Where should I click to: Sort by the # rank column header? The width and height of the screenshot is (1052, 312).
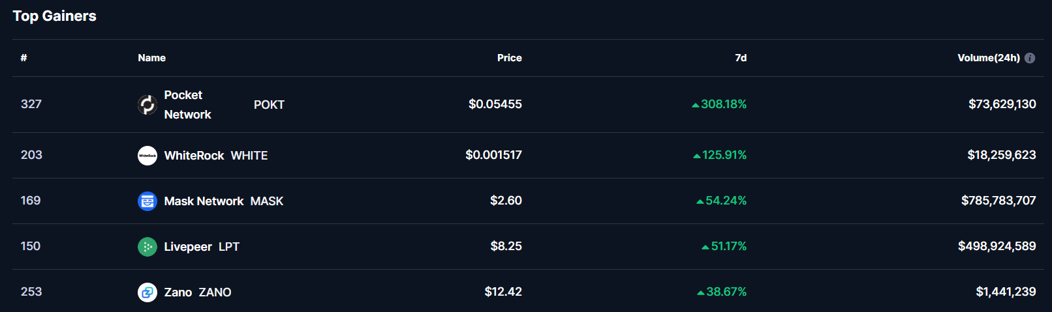click(23, 58)
